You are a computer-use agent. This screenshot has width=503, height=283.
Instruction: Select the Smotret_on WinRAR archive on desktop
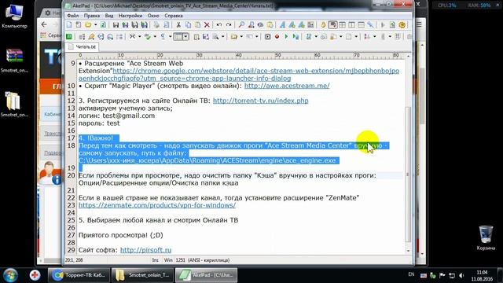point(14,61)
